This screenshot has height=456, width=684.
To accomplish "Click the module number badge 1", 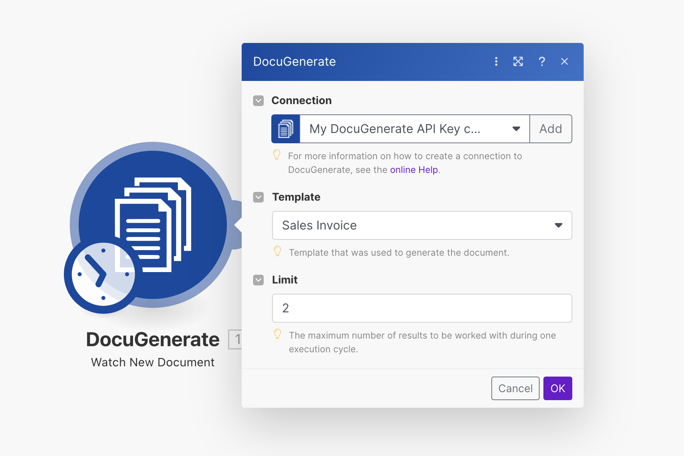I will coord(235,339).
